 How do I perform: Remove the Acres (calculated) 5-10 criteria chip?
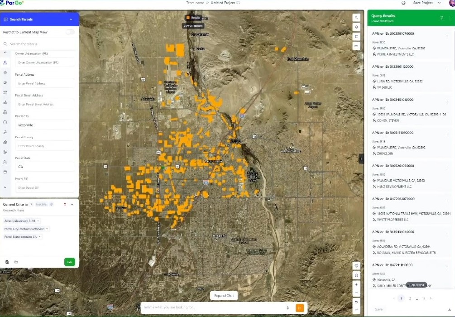click(x=38, y=221)
